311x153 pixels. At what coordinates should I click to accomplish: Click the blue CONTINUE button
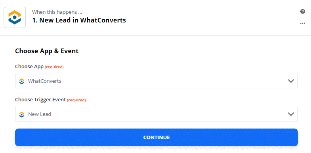tap(156, 137)
